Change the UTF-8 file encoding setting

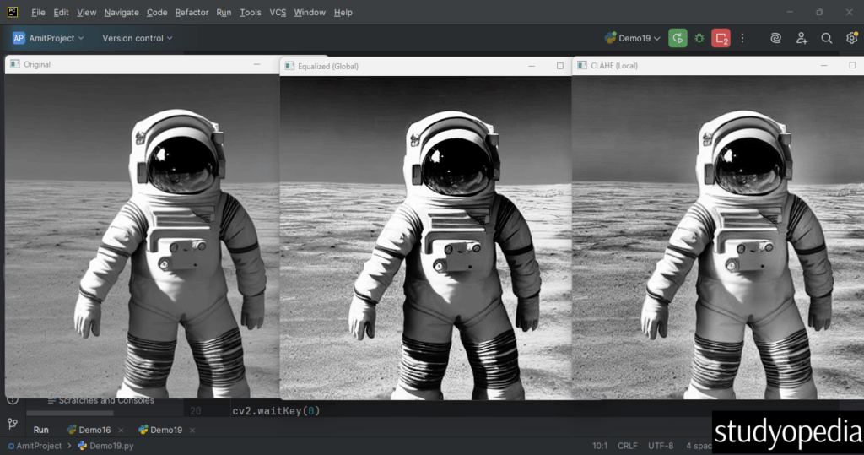pyautogui.click(x=661, y=446)
